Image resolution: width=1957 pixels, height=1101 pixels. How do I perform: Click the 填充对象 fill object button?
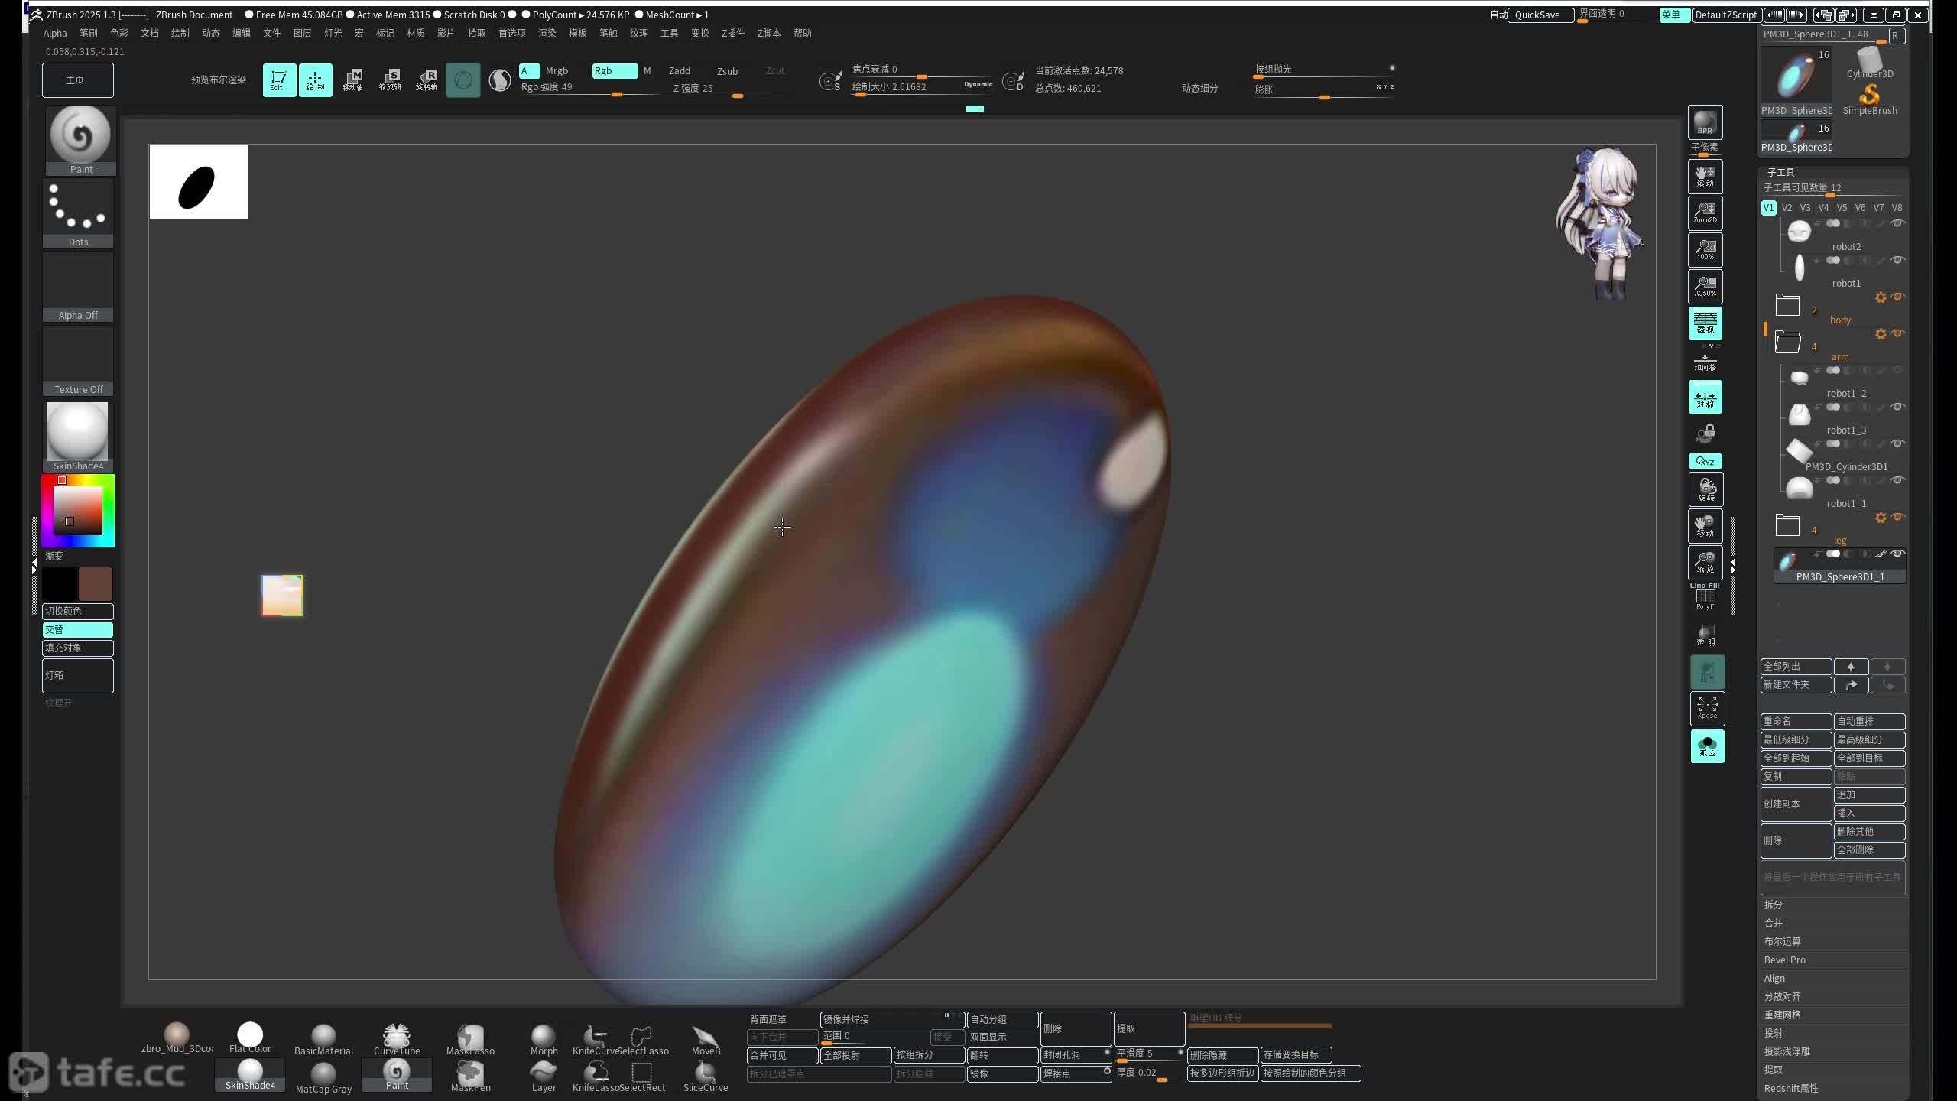77,648
